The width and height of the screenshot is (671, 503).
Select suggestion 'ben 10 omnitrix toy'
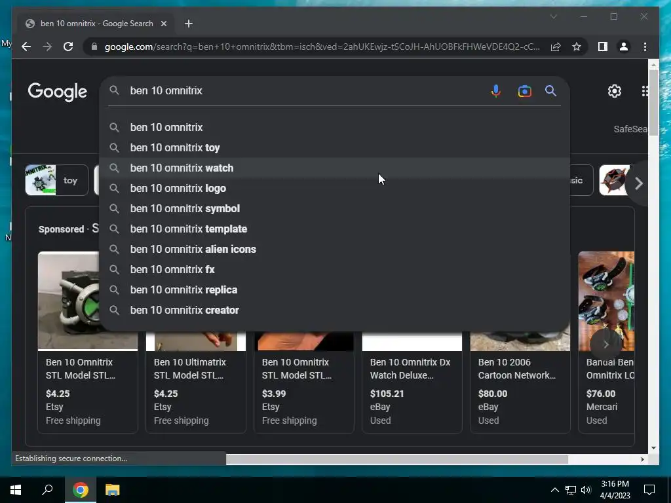pyautogui.click(x=334, y=147)
